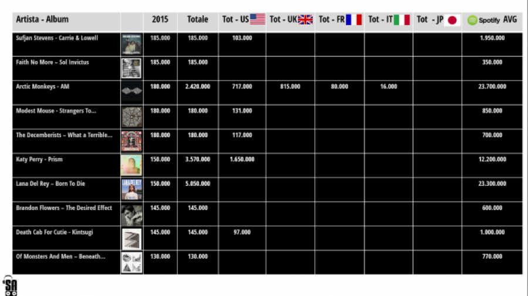This screenshot has width=528, height=296.
Task: Select 'Of Monsters And Men – Beneath...' title
Action: pos(60,256)
